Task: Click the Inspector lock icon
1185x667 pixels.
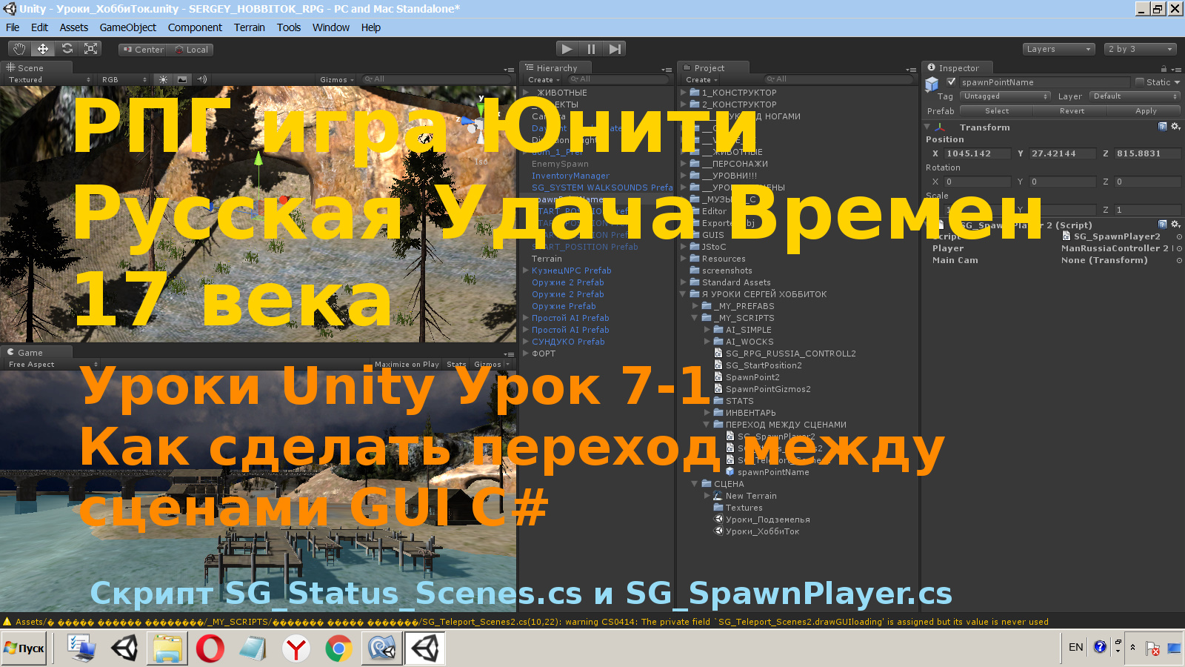Action: point(1164,68)
